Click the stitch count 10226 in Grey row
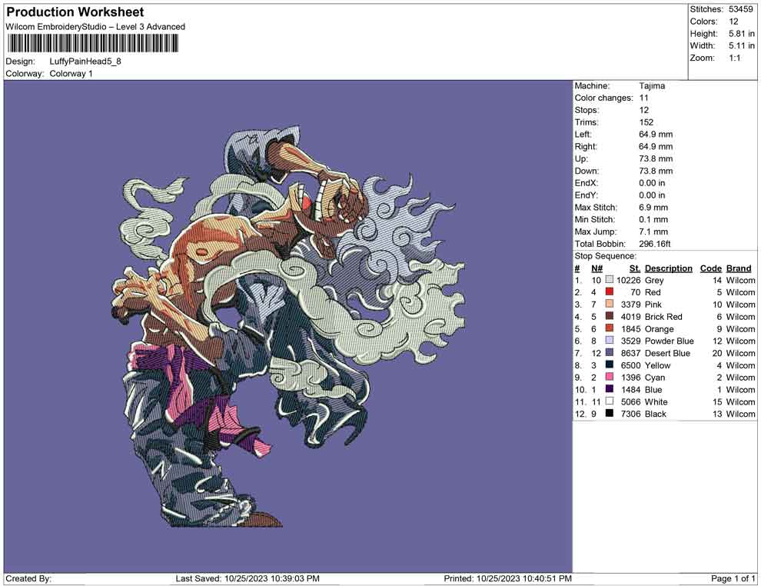The image size is (761, 586). (629, 280)
